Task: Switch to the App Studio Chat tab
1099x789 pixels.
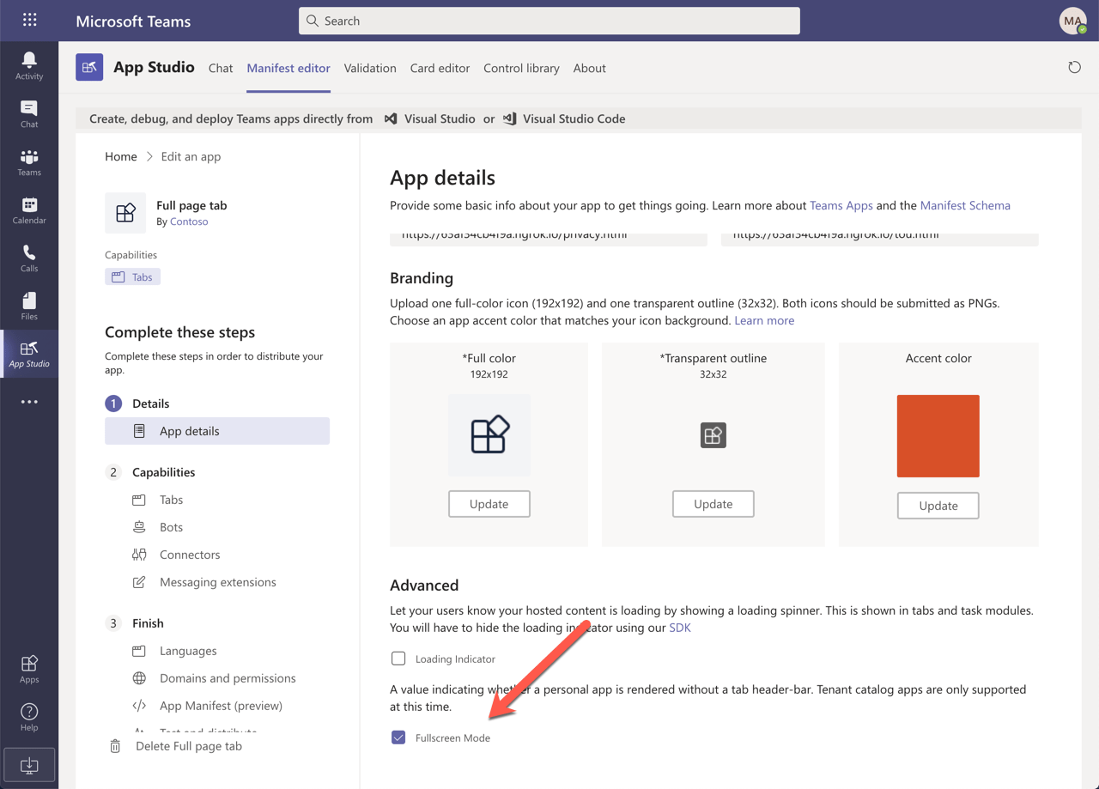Action: [221, 68]
